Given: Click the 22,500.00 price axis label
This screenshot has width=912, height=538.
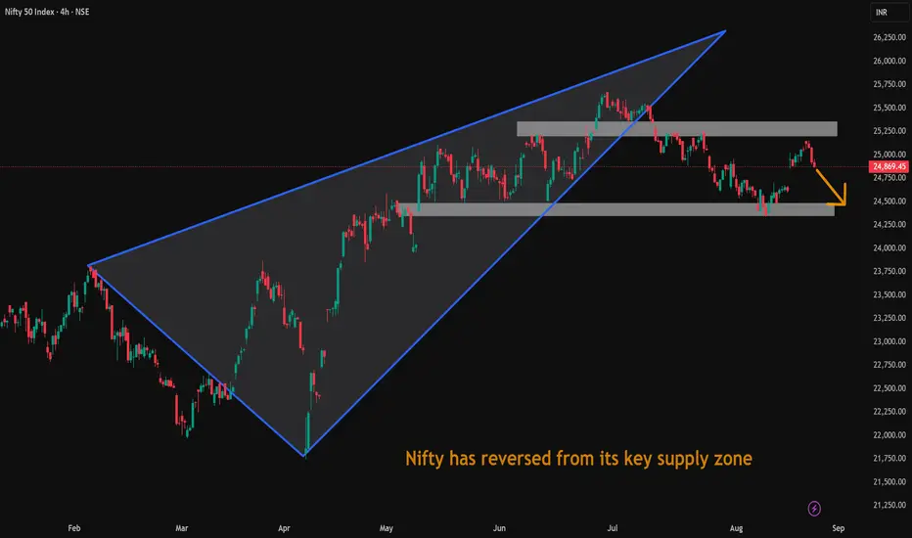Looking at the screenshot, I should point(889,388).
